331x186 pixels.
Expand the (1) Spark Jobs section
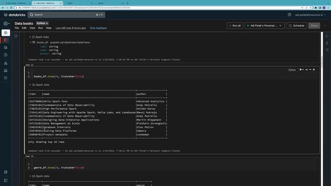39,37
